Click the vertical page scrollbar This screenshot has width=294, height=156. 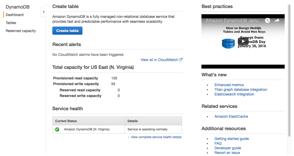pyautogui.click(x=289, y=70)
